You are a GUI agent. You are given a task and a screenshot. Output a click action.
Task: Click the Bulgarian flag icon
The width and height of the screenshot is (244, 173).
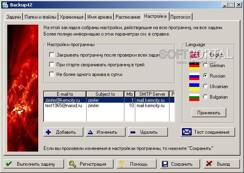pos(194,97)
